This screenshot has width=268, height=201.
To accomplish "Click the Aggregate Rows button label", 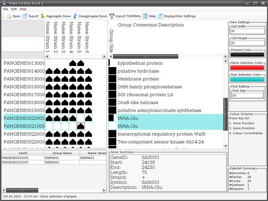I will click(x=59, y=16).
